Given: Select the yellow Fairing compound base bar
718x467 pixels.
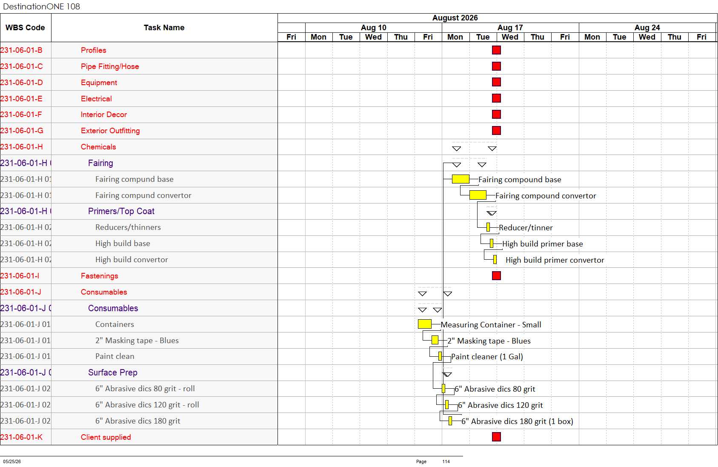Looking at the screenshot, I should tap(461, 179).
